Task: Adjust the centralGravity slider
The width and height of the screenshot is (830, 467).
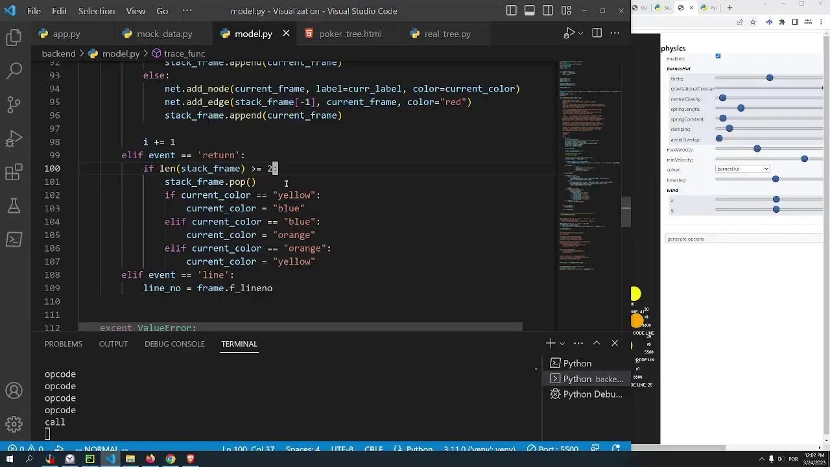Action: [x=769, y=98]
